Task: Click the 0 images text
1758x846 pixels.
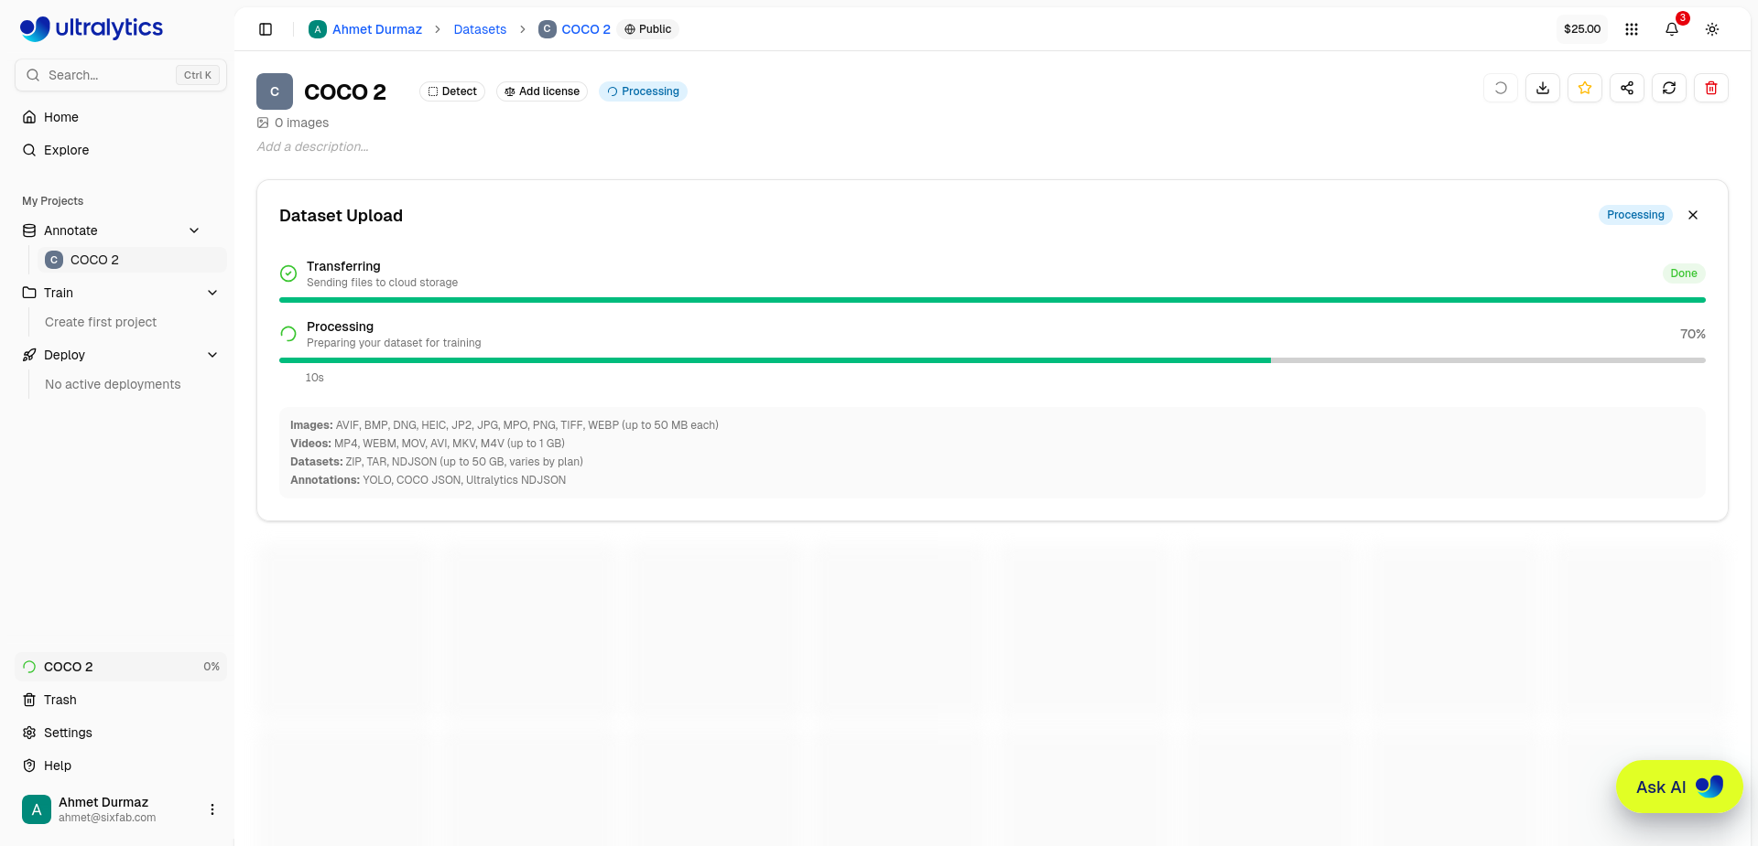Action: pyautogui.click(x=302, y=123)
